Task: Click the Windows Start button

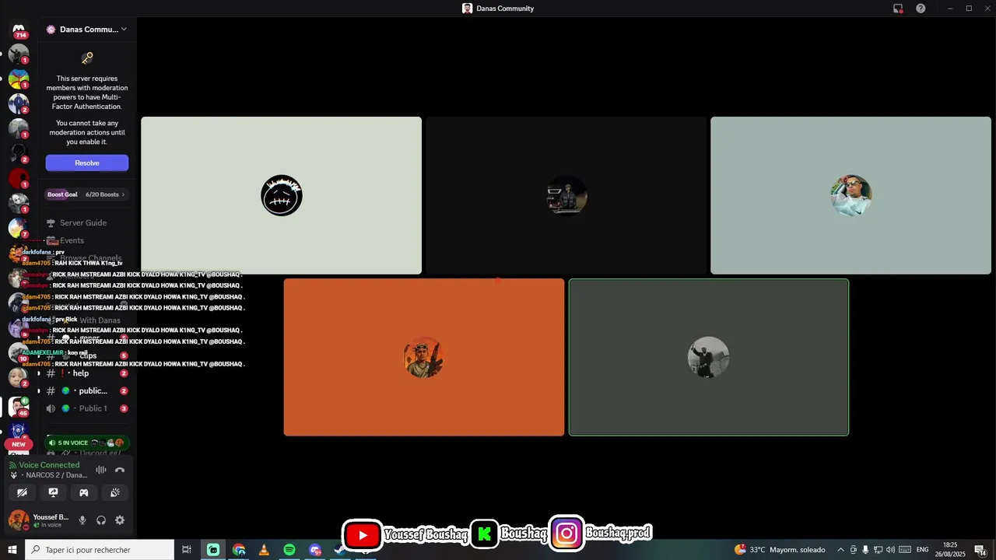Action: 12,550
